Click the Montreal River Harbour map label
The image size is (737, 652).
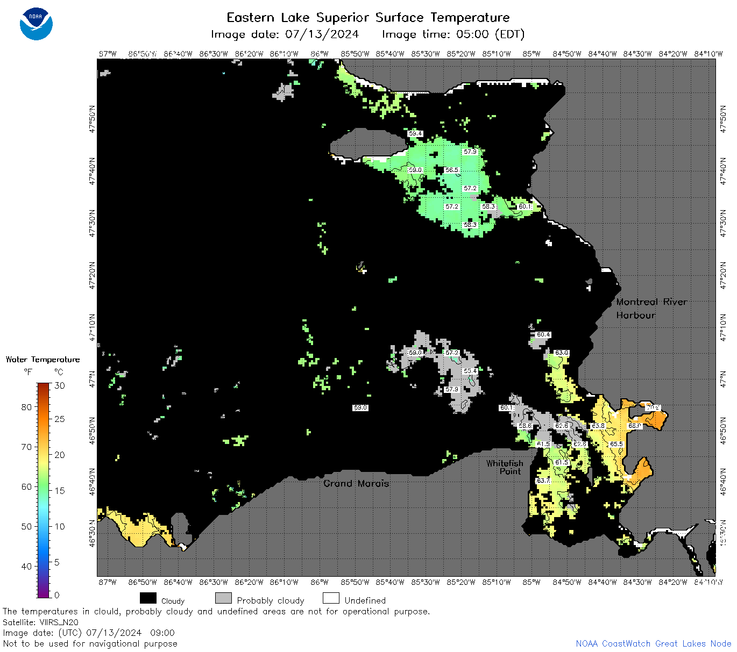651,309
